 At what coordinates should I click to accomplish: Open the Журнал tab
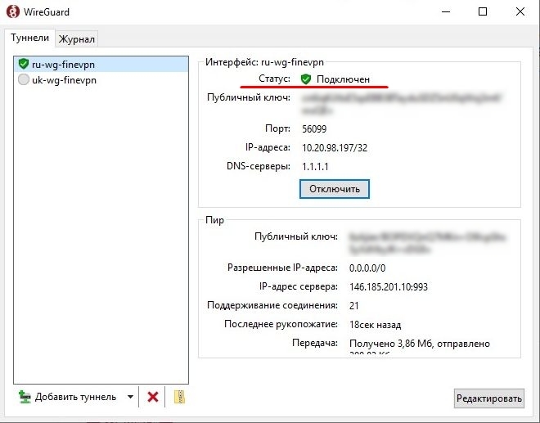pos(76,39)
